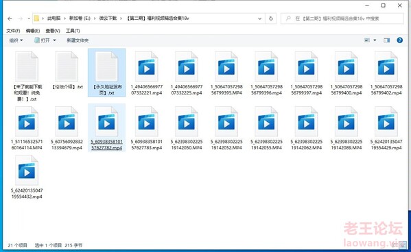This screenshot has width=411, height=252.
Task: Open the 文件(F) menu
Action: point(13,31)
